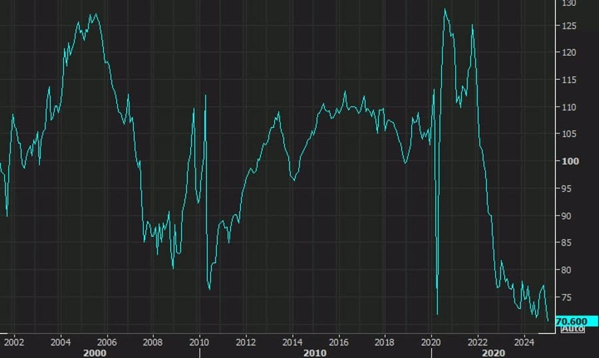Select the bold 100 y-axis level
The width and height of the screenshot is (599, 358).
point(568,161)
